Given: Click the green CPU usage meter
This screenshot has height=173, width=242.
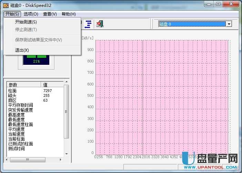Looking at the screenshot, I should 37,59.
